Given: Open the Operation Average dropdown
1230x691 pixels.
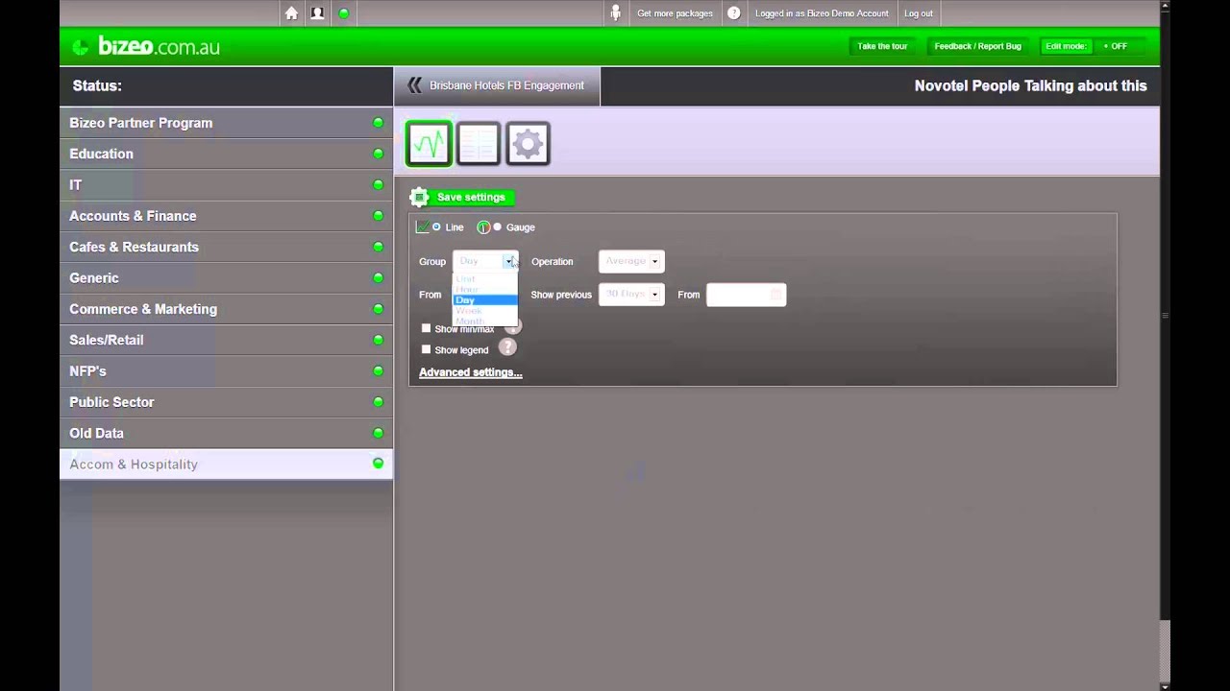Looking at the screenshot, I should point(631,261).
